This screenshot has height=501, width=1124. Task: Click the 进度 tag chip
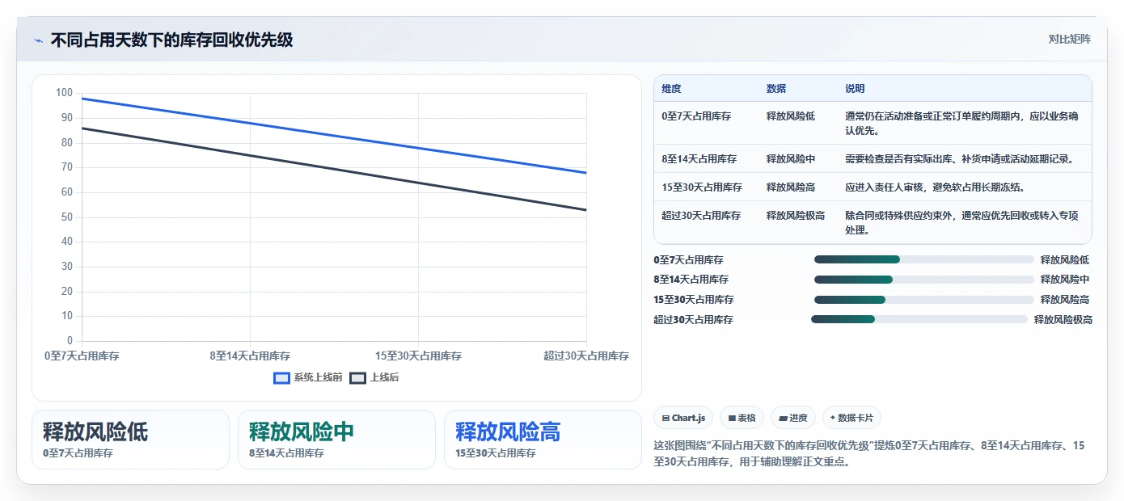[793, 418]
